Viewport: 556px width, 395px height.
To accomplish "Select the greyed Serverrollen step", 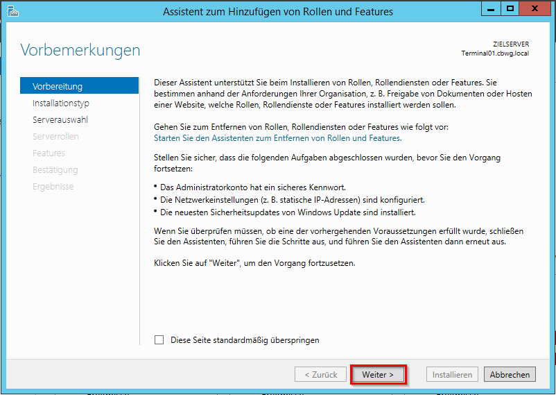I will 55,136.
